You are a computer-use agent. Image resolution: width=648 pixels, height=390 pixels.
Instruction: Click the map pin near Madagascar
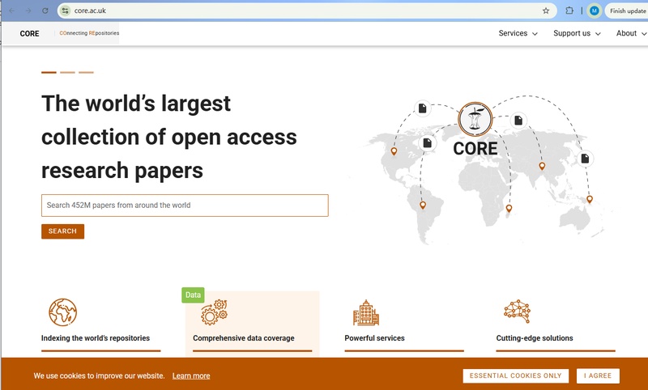click(509, 209)
